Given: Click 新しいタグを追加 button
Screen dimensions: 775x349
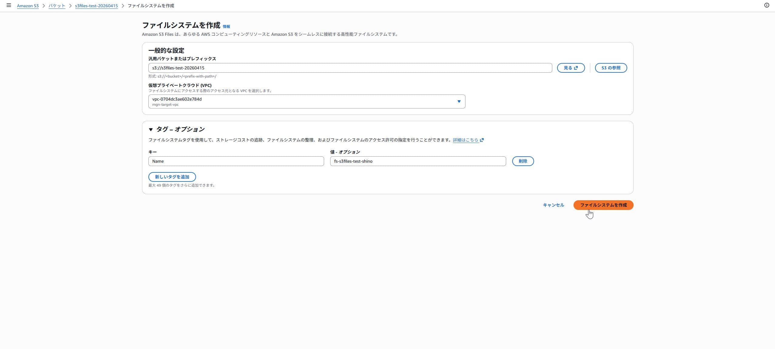Looking at the screenshot, I should click(172, 177).
